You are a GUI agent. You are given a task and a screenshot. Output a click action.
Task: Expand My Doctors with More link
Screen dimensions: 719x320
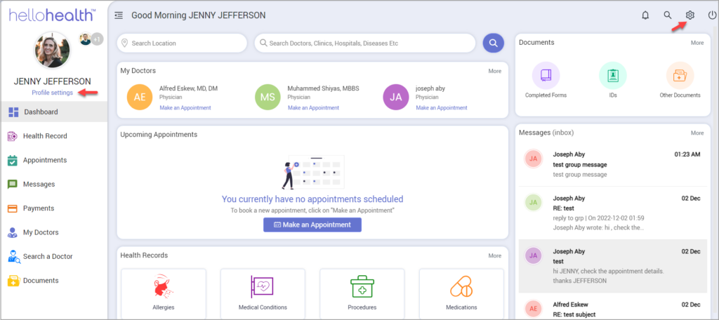[x=495, y=71]
